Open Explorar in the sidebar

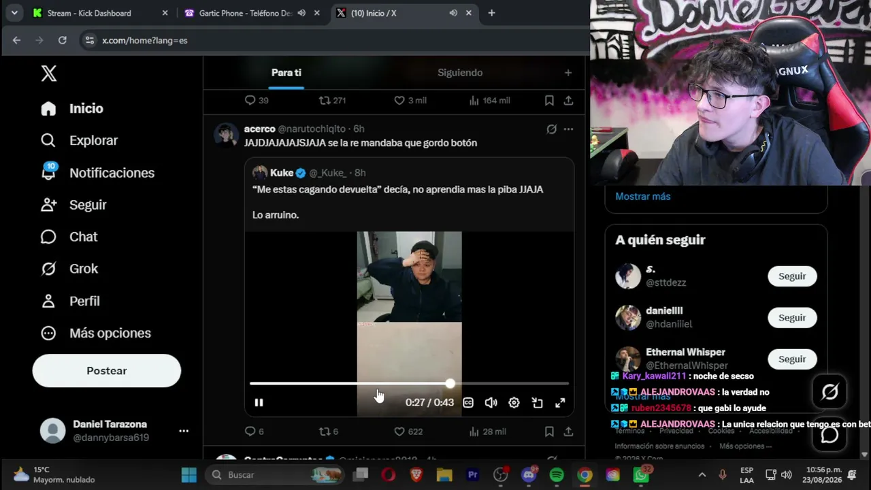click(x=79, y=141)
